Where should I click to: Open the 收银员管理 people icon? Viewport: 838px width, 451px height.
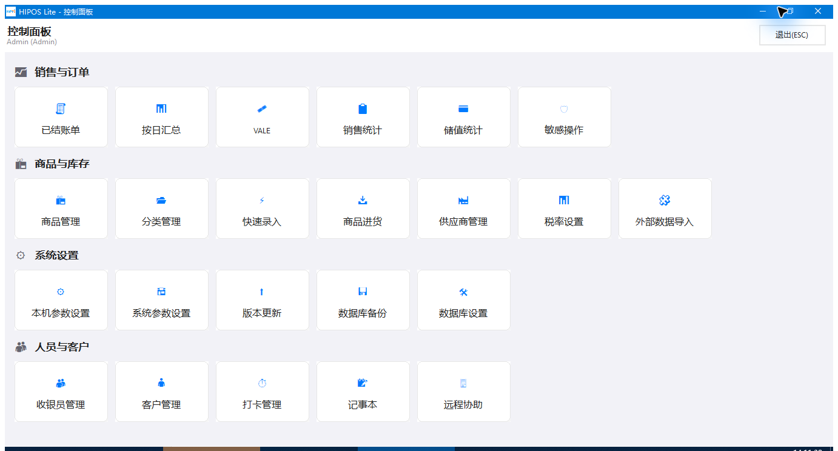[61, 384]
